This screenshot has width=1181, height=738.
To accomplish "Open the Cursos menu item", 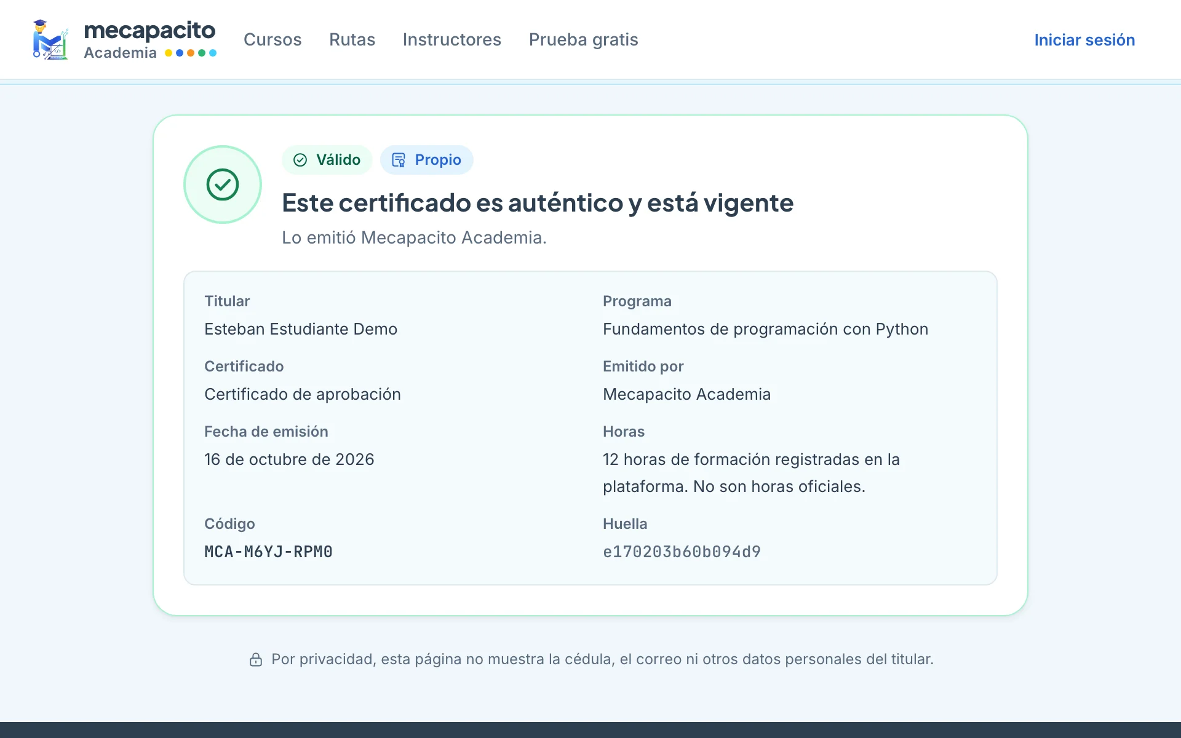I will pyautogui.click(x=272, y=39).
